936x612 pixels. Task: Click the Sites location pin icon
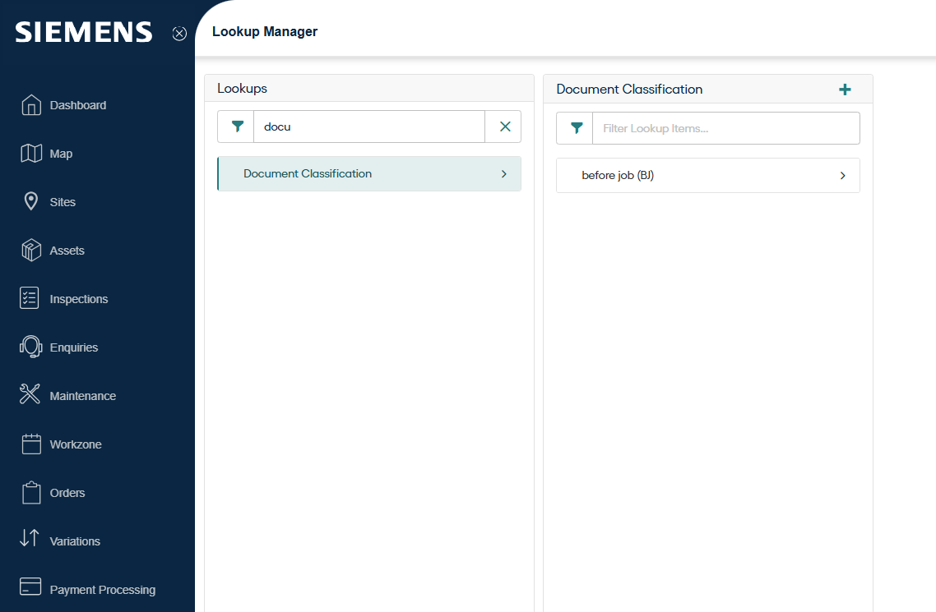click(31, 201)
